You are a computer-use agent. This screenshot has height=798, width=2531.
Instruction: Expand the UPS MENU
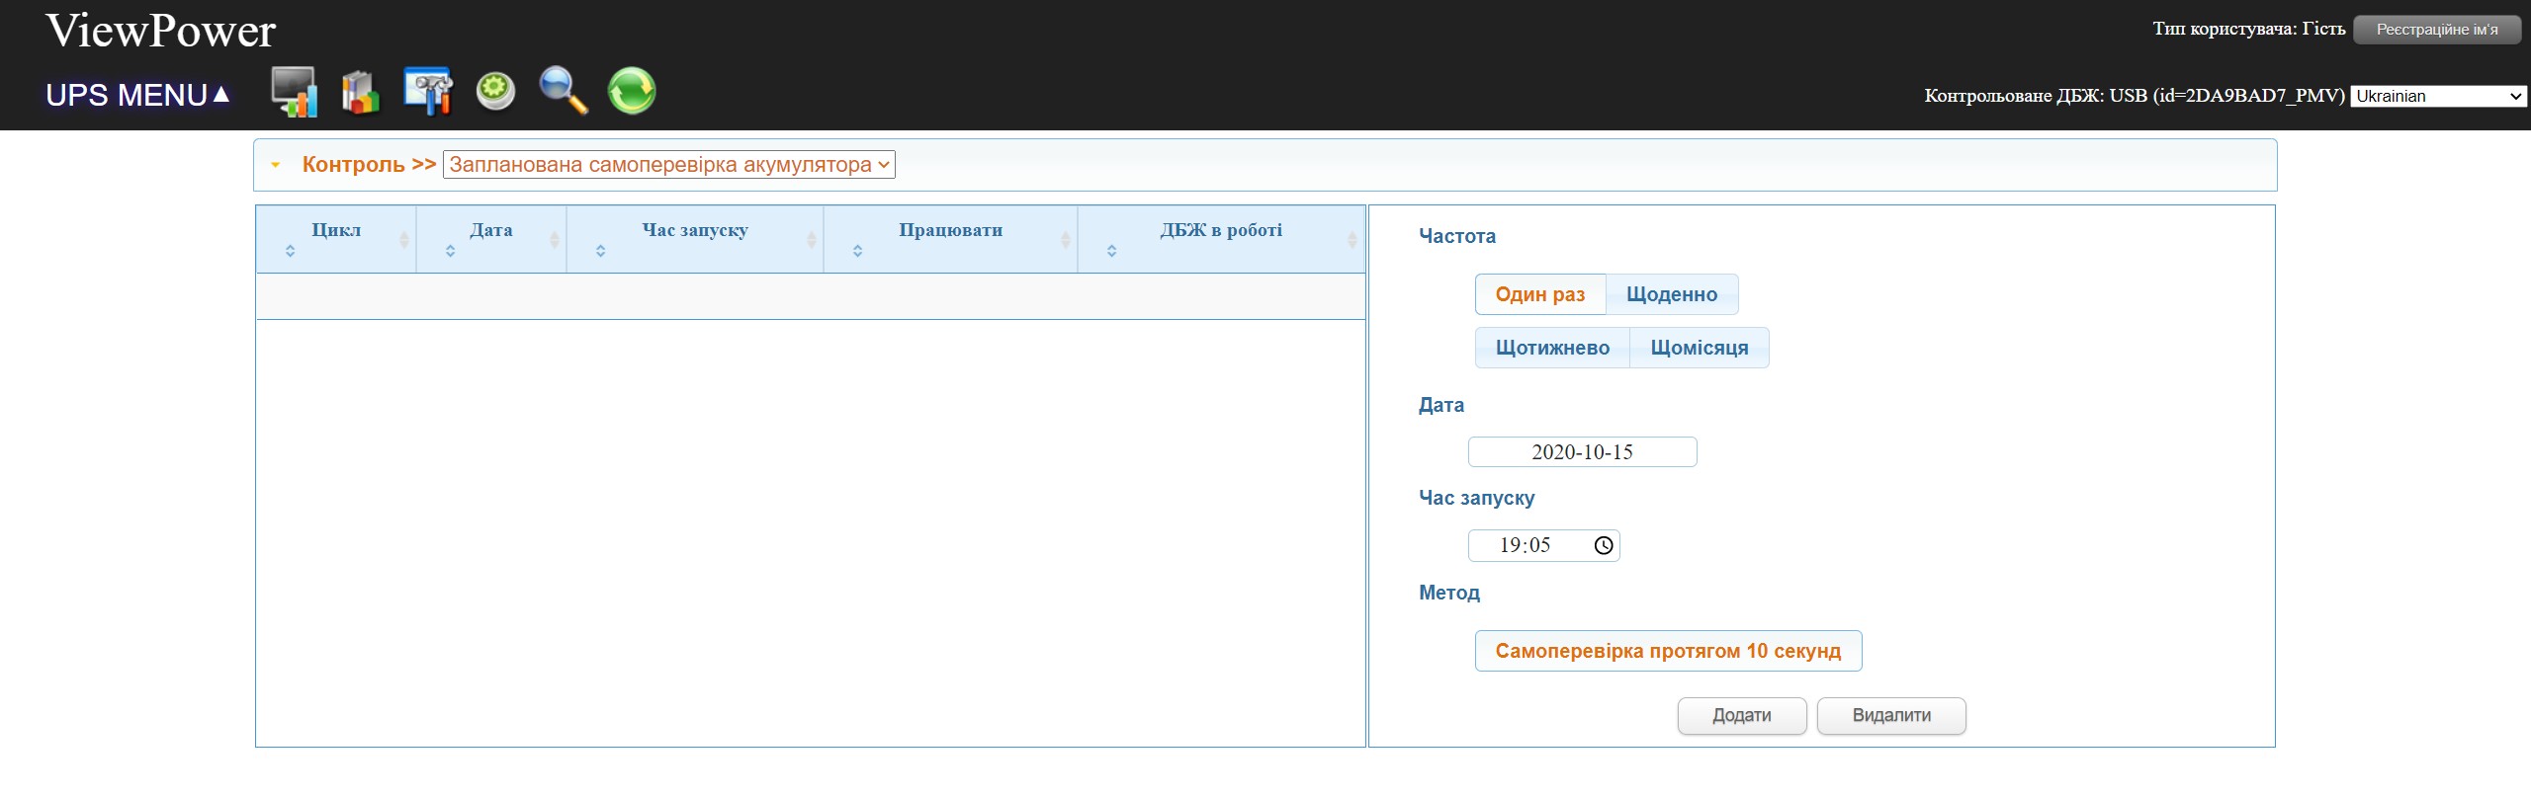coord(137,95)
